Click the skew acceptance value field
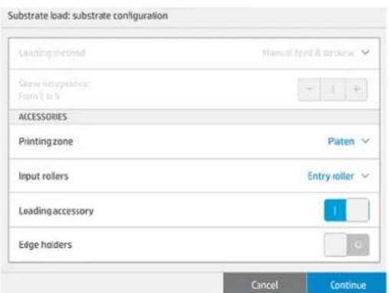 [x=333, y=89]
